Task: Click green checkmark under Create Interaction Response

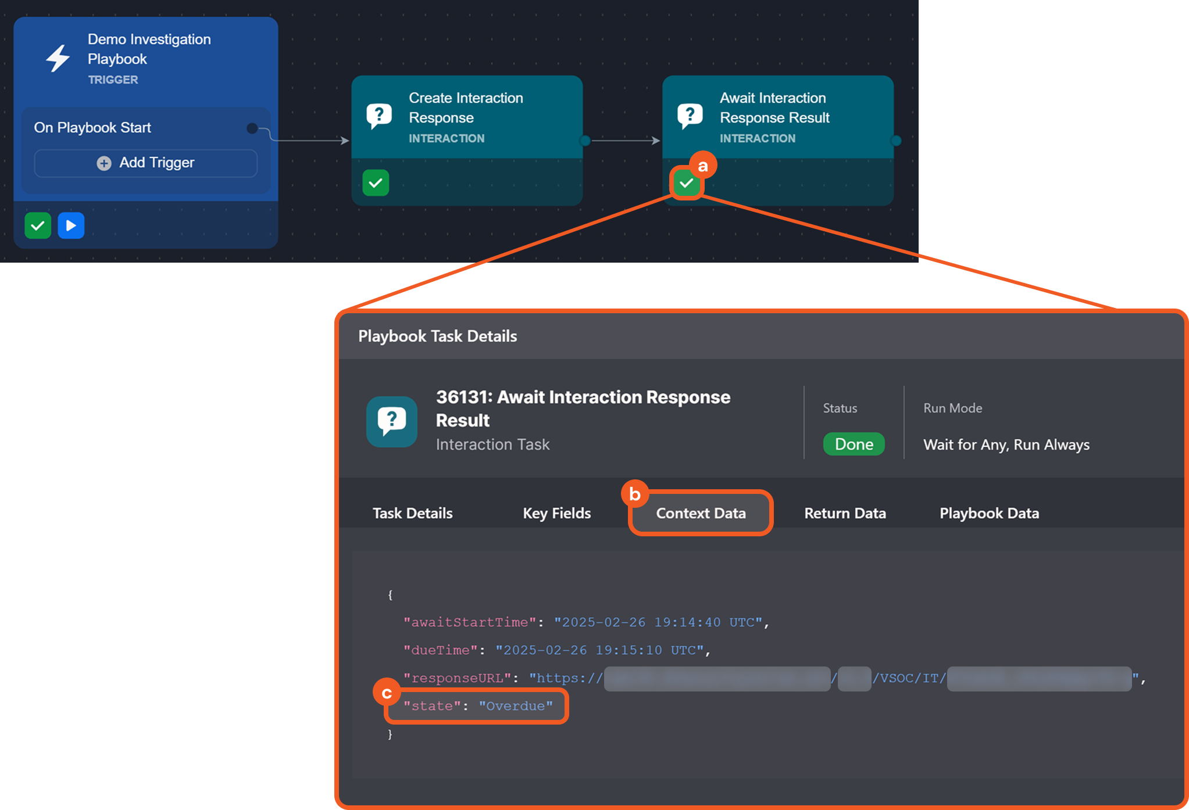Action: coord(376,183)
